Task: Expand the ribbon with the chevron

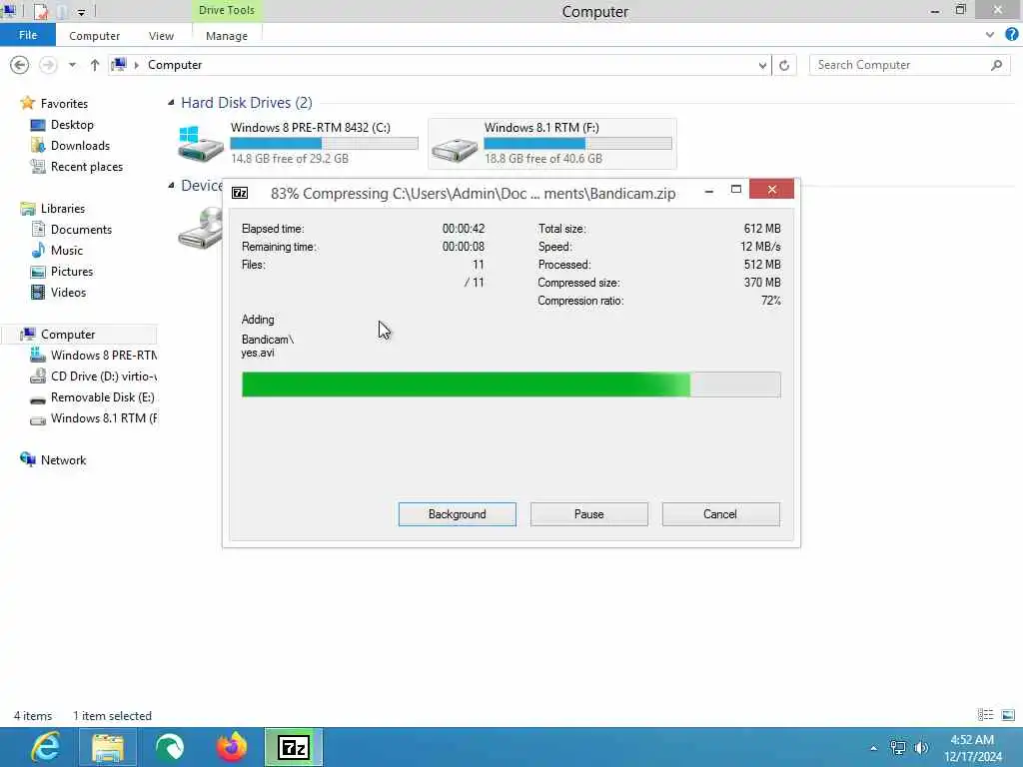Action: [x=990, y=35]
